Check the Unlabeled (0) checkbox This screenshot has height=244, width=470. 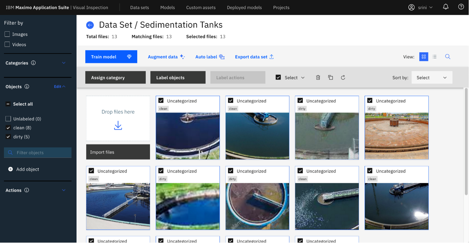[x=8, y=119]
